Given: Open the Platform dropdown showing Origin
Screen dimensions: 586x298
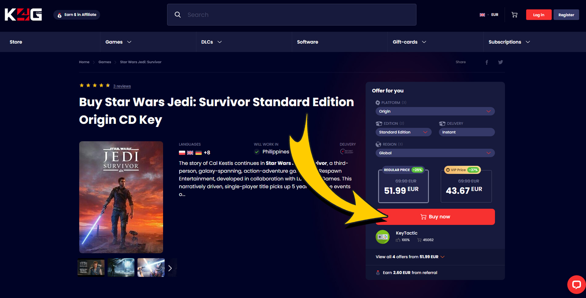Looking at the screenshot, I should [x=435, y=111].
